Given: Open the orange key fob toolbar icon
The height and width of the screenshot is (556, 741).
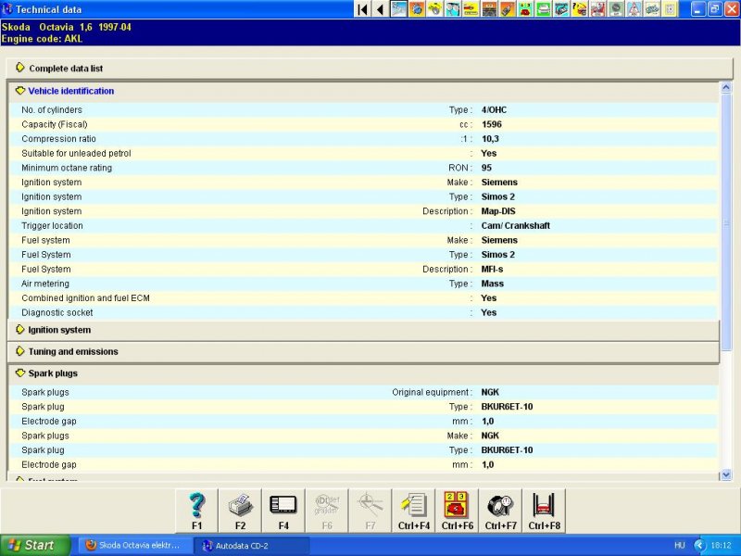Looking at the screenshot, I should click(507, 9).
